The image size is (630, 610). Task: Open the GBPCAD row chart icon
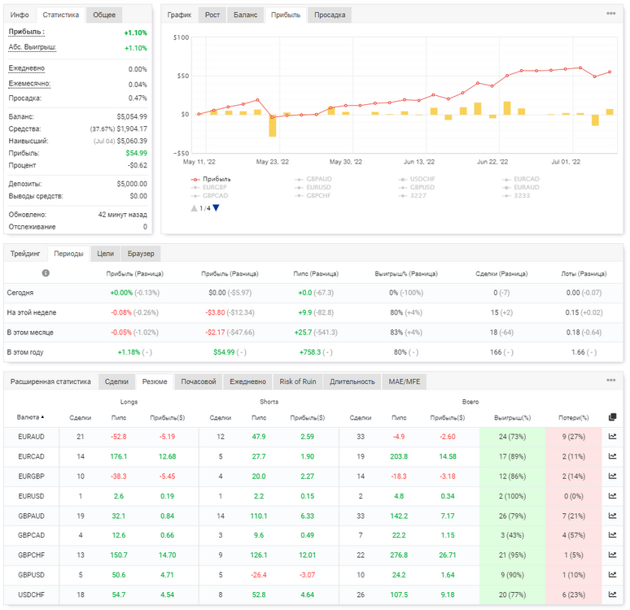[x=612, y=535]
